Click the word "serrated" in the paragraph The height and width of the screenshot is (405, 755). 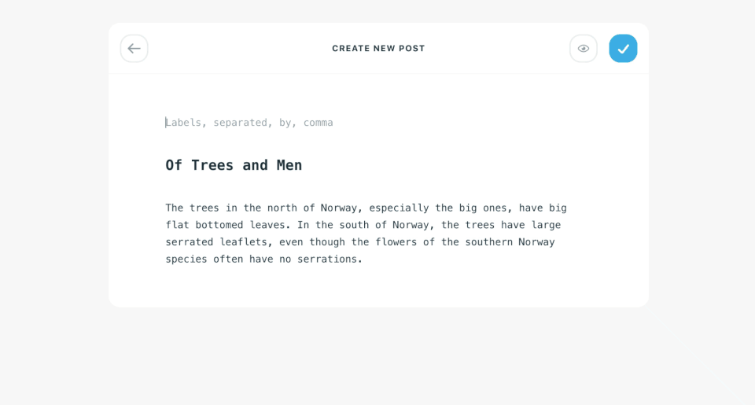point(189,242)
